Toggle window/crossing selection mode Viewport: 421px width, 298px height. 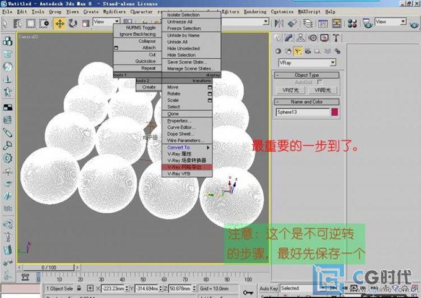pyautogui.click(x=45, y=23)
